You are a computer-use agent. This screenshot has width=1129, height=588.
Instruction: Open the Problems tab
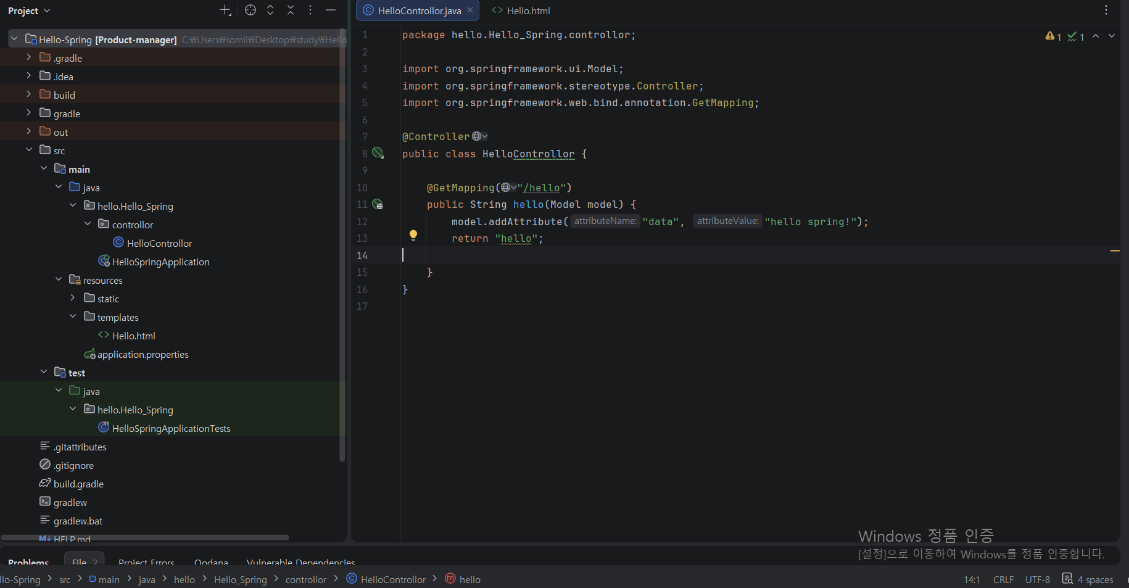click(28, 562)
